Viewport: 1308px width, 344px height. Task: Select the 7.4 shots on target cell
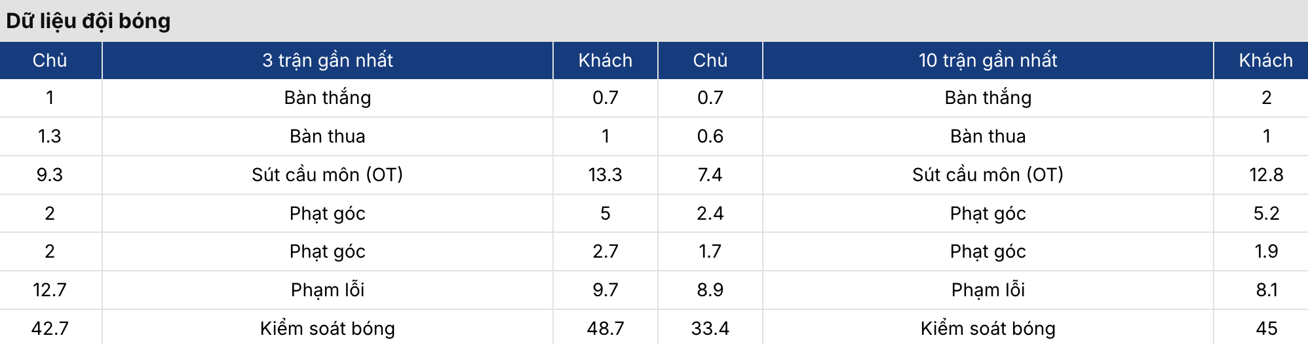point(710,175)
